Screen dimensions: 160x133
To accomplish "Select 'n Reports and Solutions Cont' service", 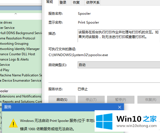I will [x=21, y=102].
